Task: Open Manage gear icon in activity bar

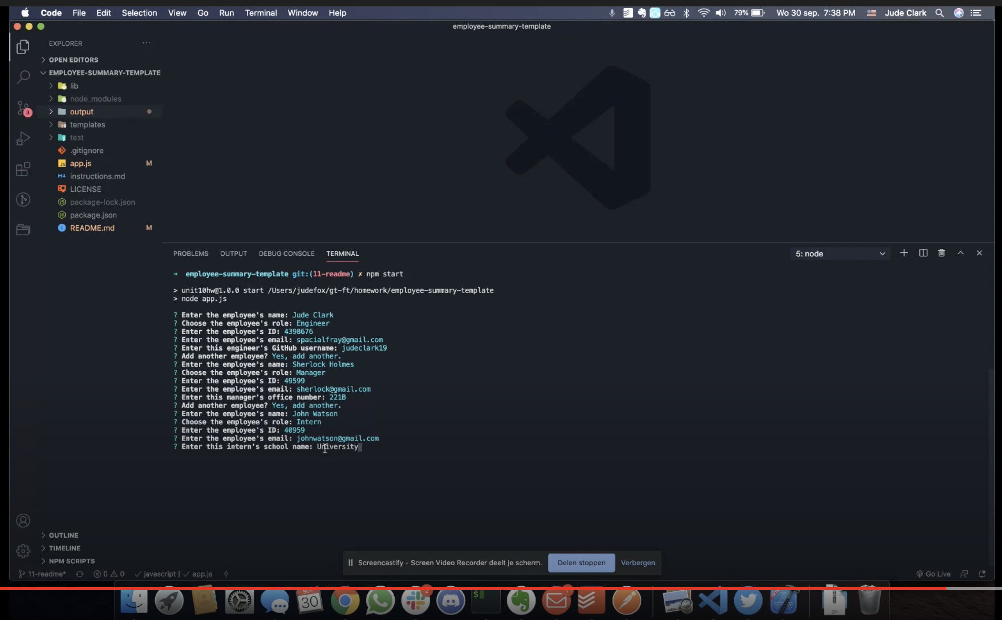Action: tap(23, 551)
